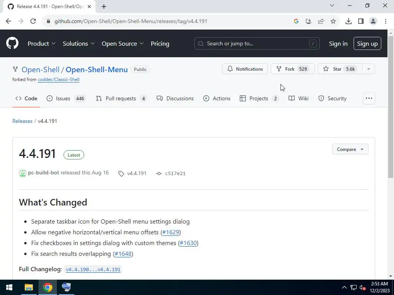394x295 pixels.
Task: Click the install app icon in the address bar
Action: pyautogui.click(x=308, y=21)
